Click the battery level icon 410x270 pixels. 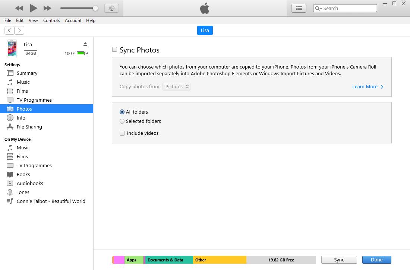pyautogui.click(x=81, y=53)
